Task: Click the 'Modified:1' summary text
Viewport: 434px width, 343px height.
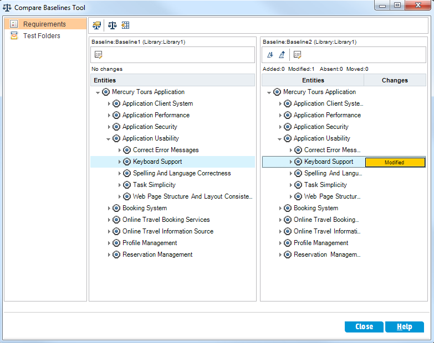Action: coord(301,69)
